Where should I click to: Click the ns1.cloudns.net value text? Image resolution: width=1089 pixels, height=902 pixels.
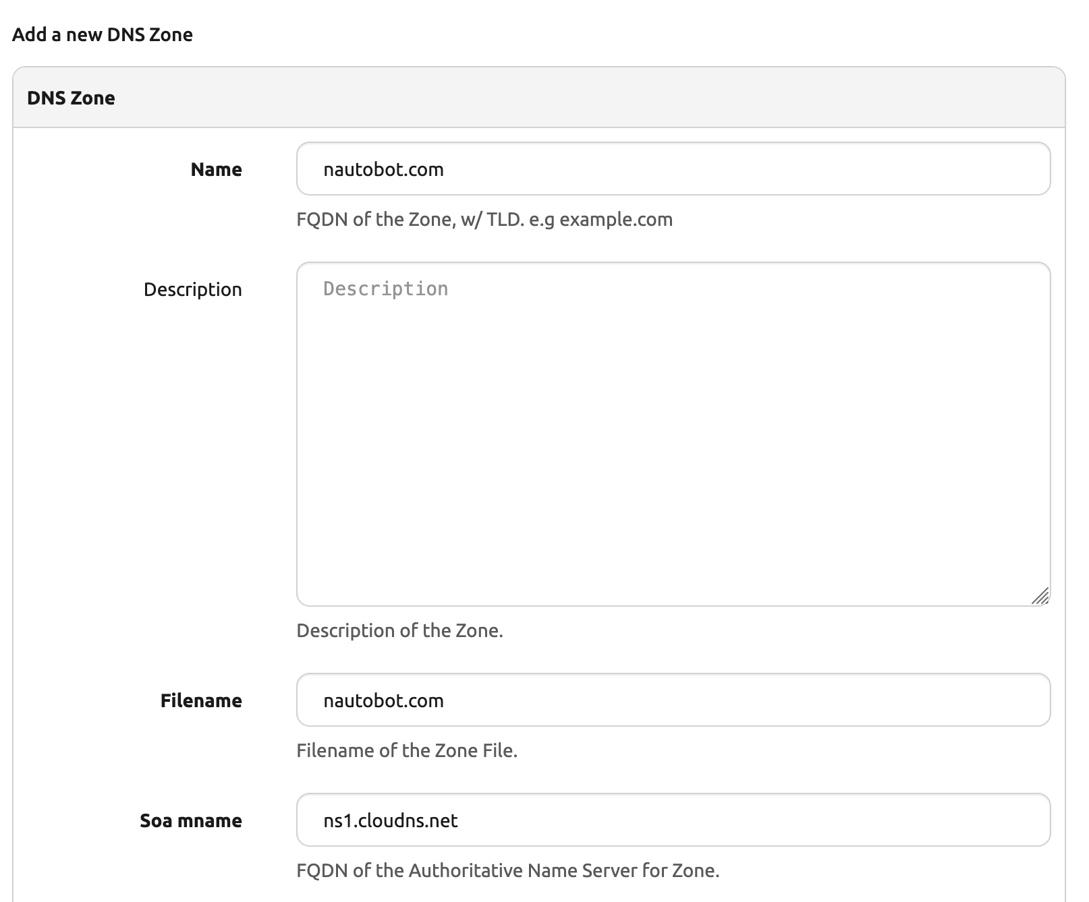[x=390, y=820]
